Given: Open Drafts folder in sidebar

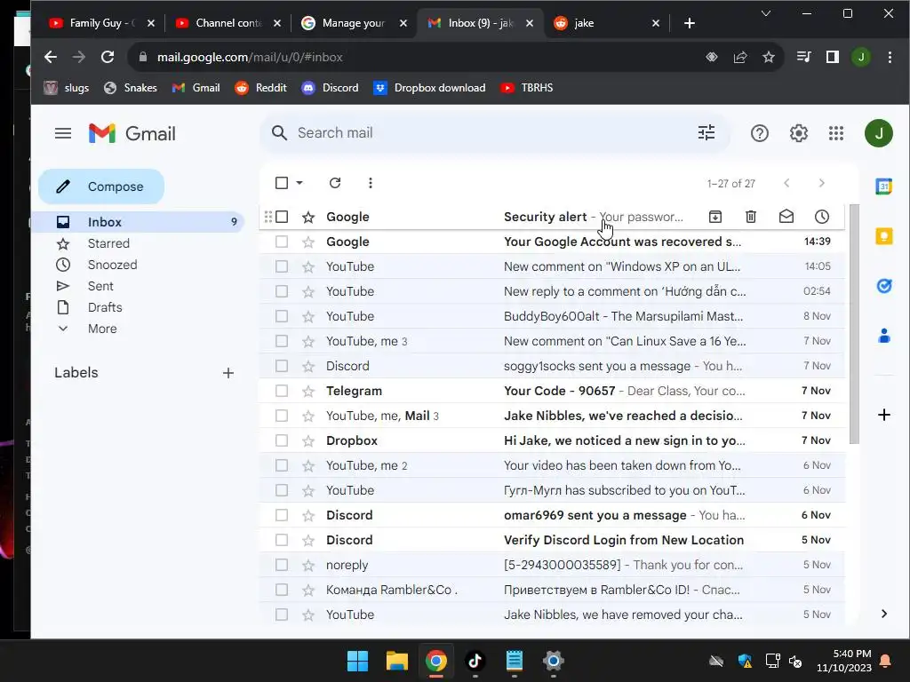Looking at the screenshot, I should (105, 307).
